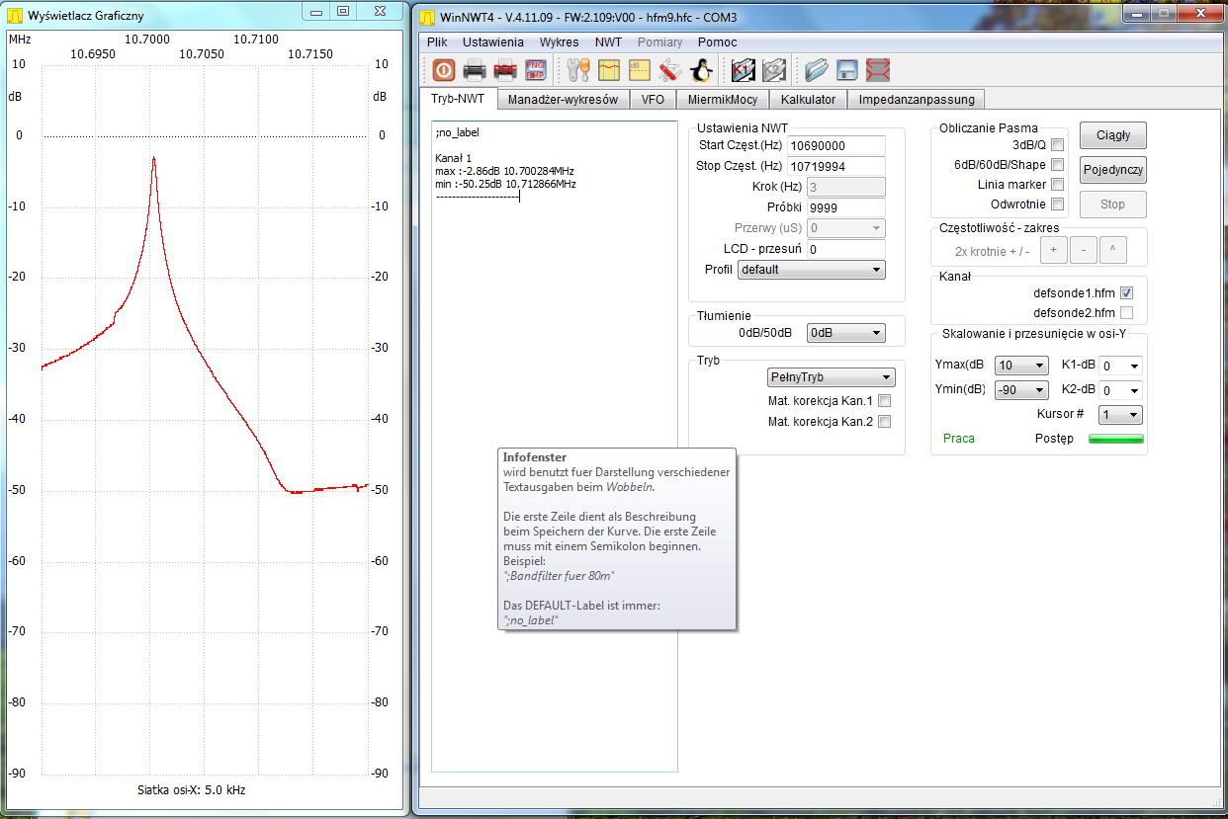Uncheck defsonde1.hfm channel checkbox
Screen dimensions: 1228x819
1126,293
